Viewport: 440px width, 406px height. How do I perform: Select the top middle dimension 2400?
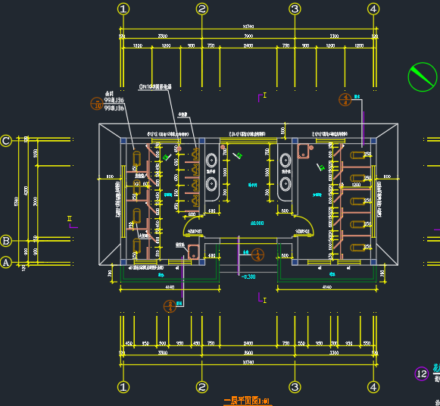point(248,45)
